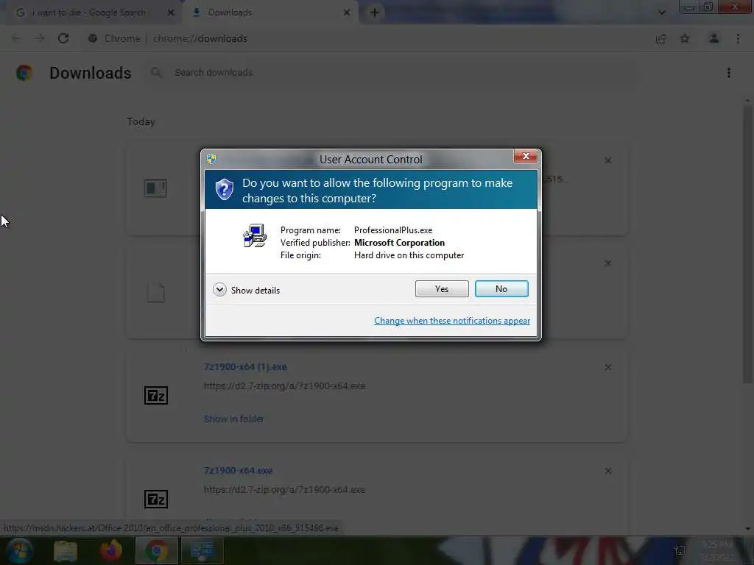Click the 7z icon of 7z1900-x64.exe
754x565 pixels.
156,500
